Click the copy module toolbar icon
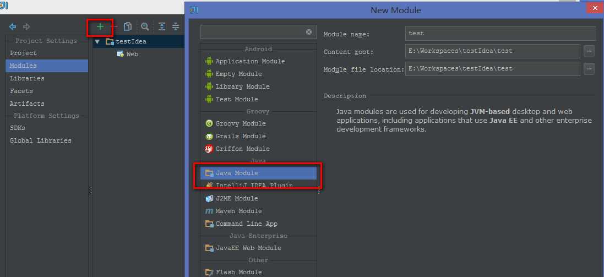 [x=128, y=26]
